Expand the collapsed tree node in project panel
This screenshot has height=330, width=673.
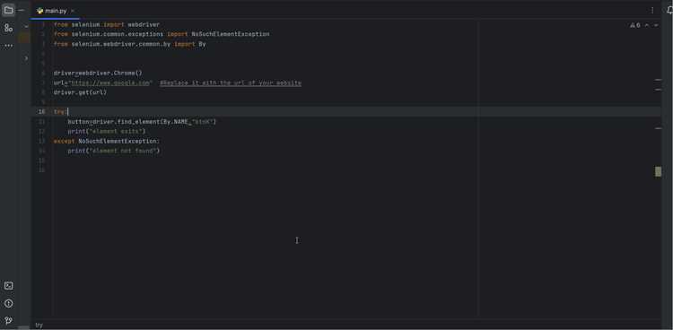click(26, 58)
